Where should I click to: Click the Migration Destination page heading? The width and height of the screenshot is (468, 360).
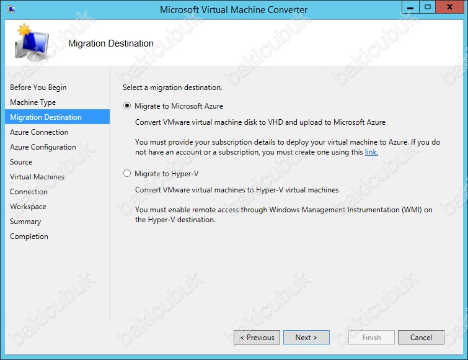(111, 43)
